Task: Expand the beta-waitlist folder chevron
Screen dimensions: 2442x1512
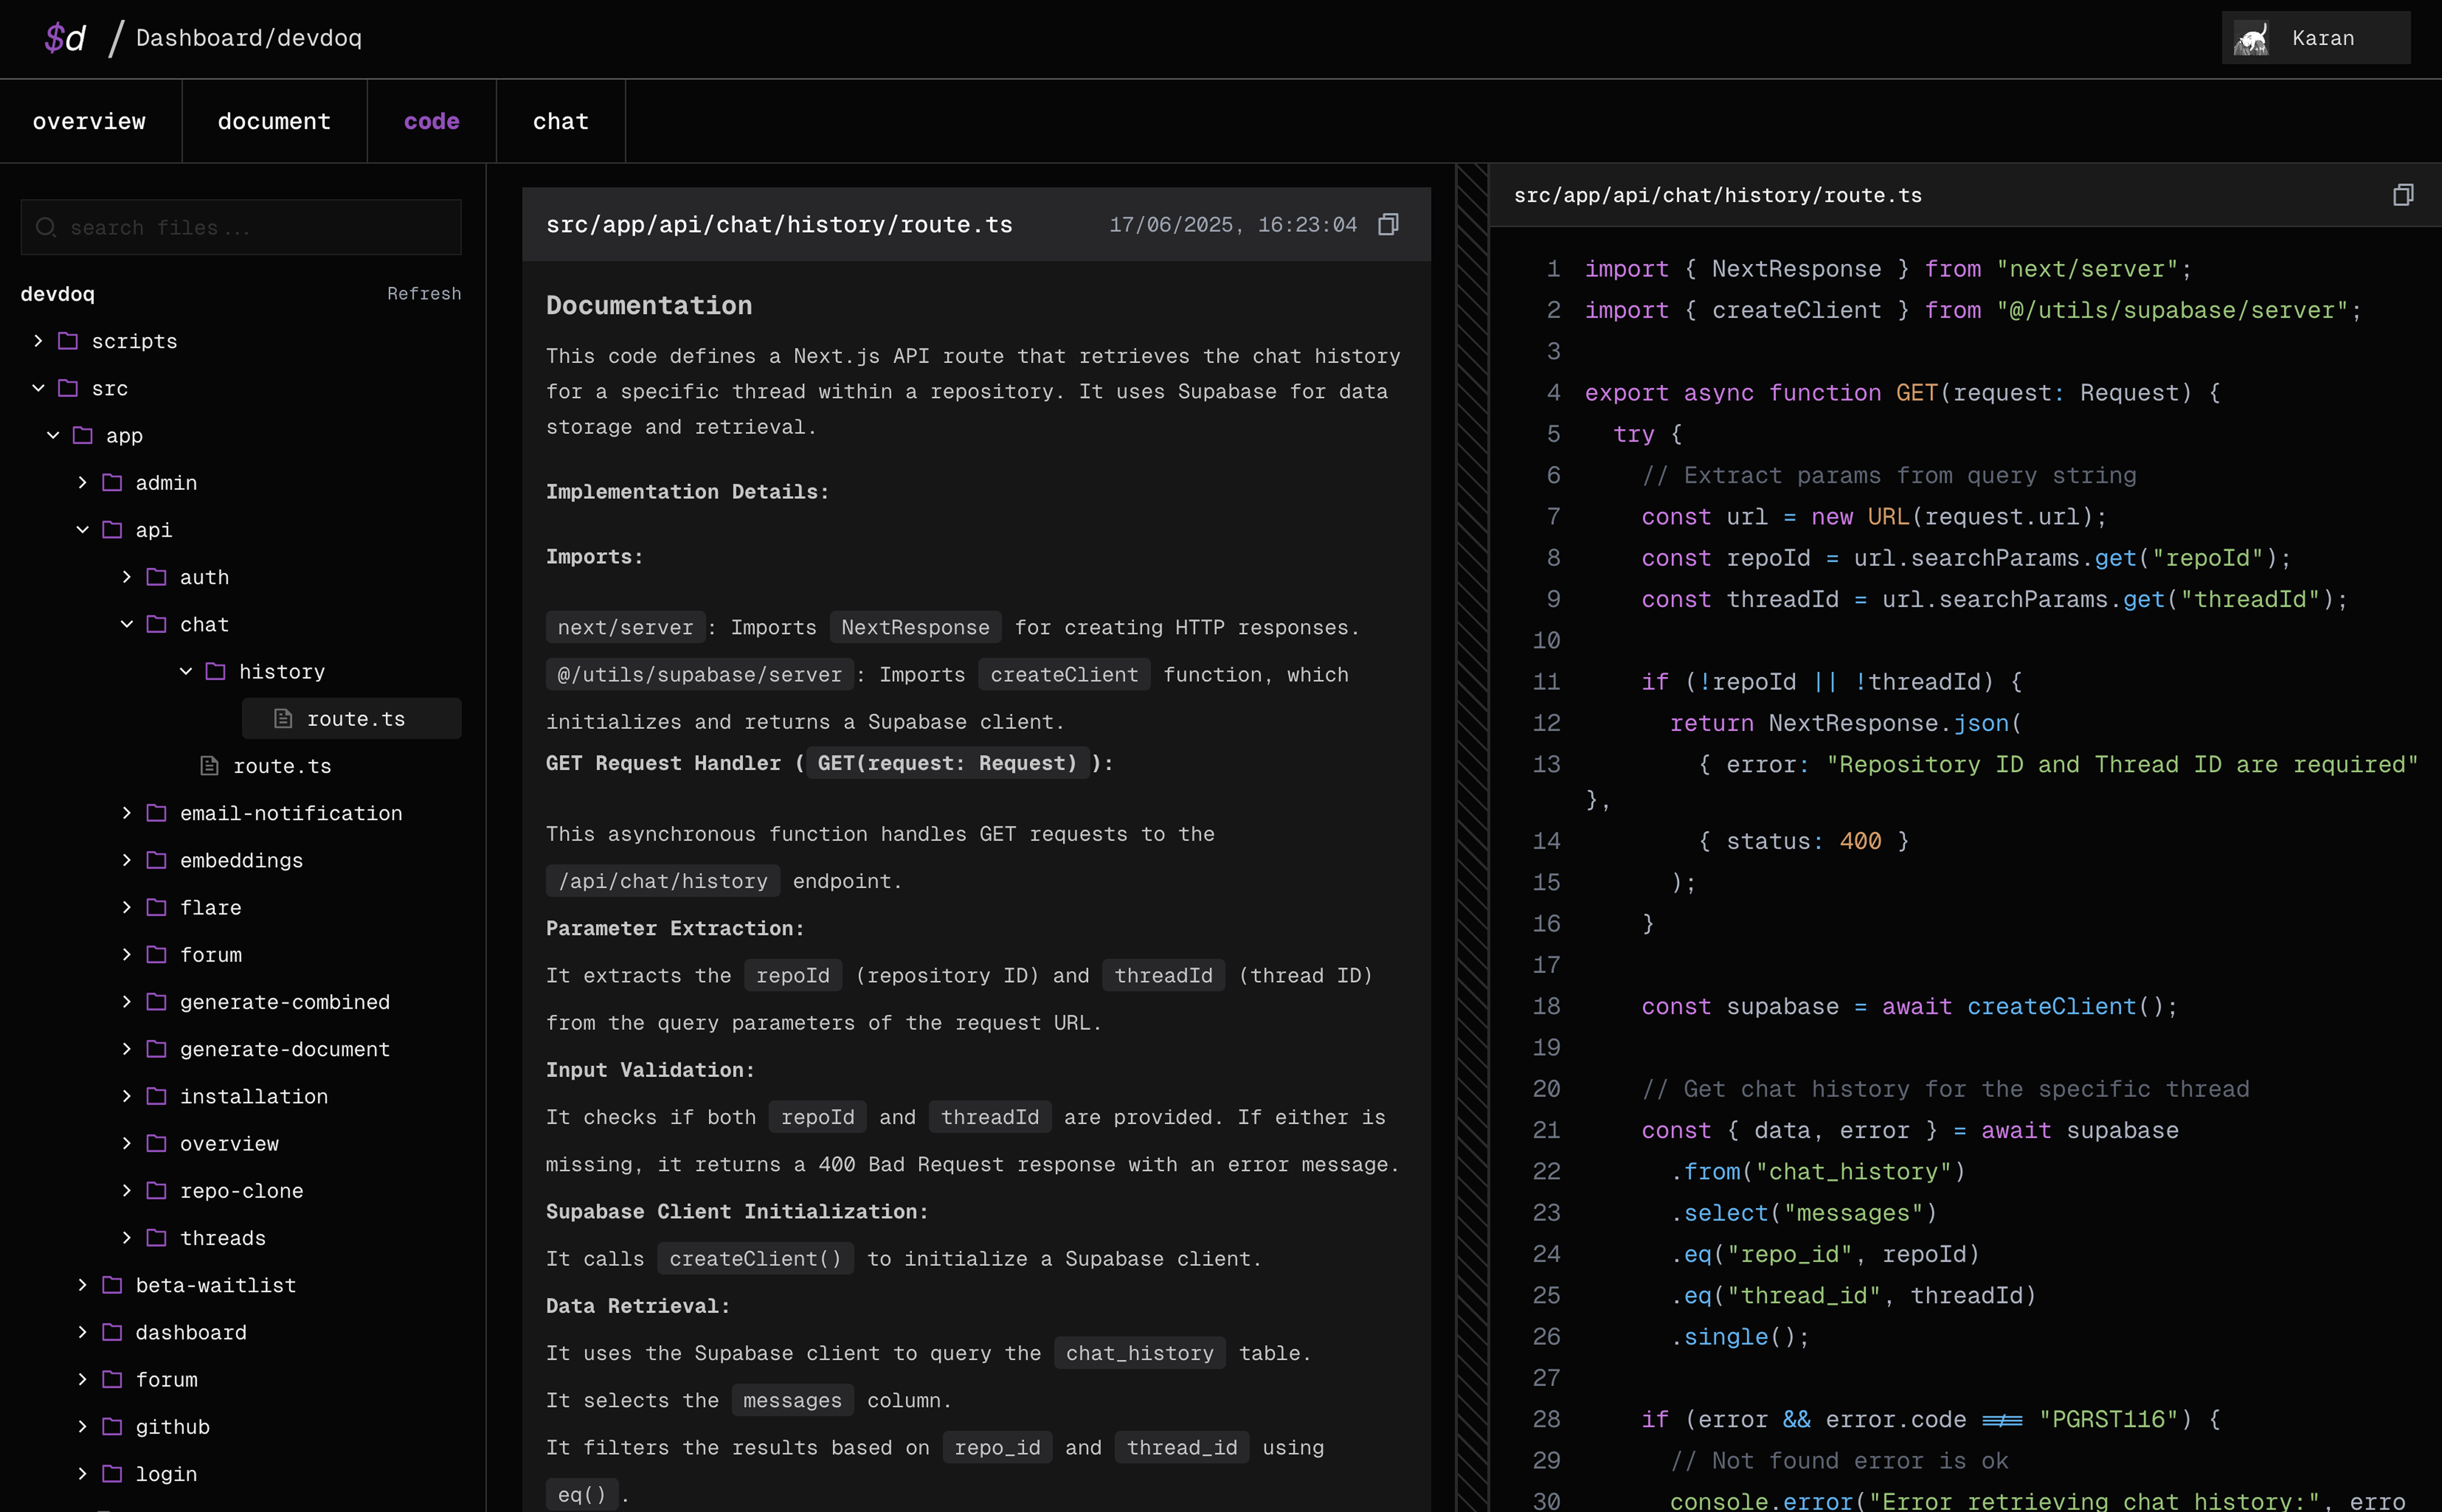Action: (x=82, y=1285)
